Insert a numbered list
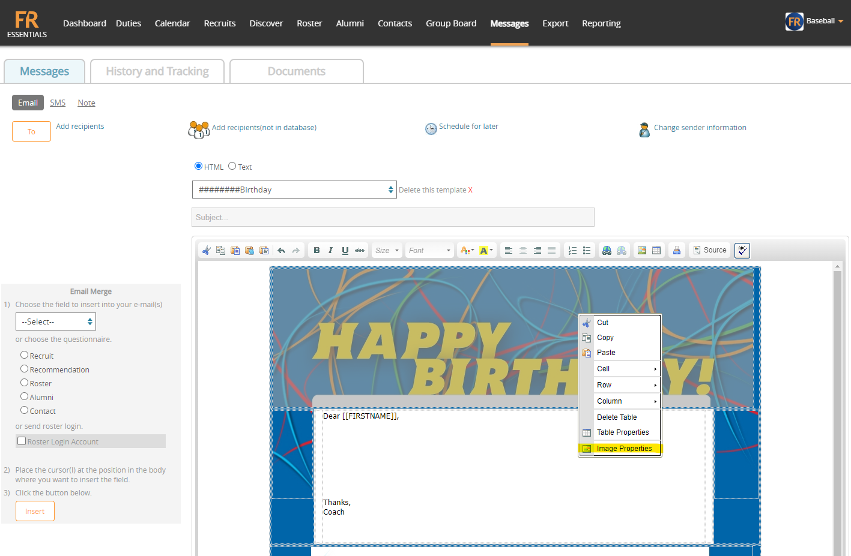Image resolution: width=851 pixels, height=556 pixels. tap(572, 251)
